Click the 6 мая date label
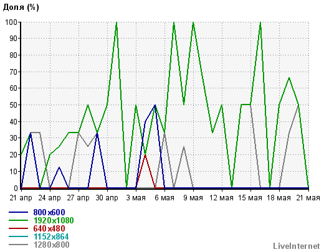This screenshot has width=324, height=252. (164, 198)
